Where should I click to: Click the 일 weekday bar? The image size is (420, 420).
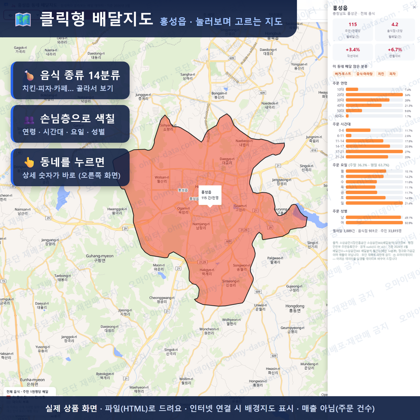click(x=374, y=203)
